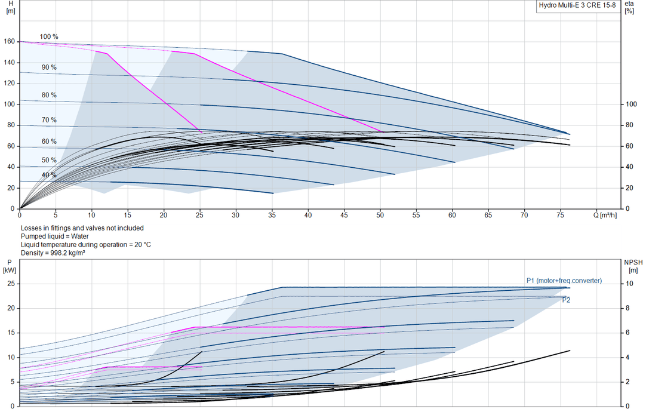Select the 90 % speed curve label
The width and height of the screenshot is (646, 418).
[x=49, y=67]
